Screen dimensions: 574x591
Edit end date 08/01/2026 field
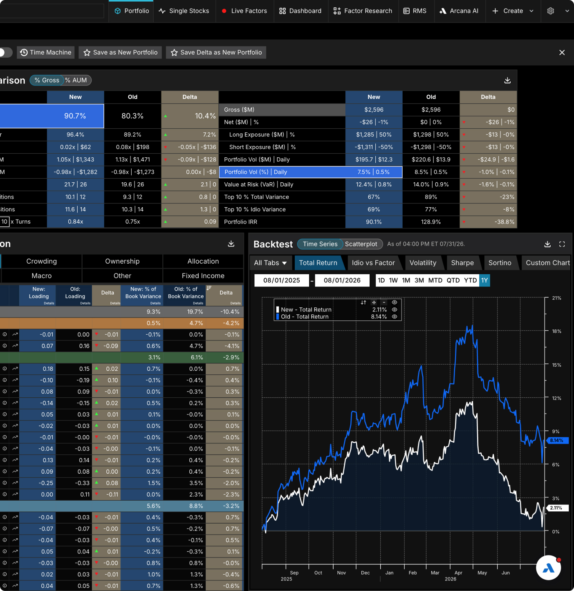(342, 280)
